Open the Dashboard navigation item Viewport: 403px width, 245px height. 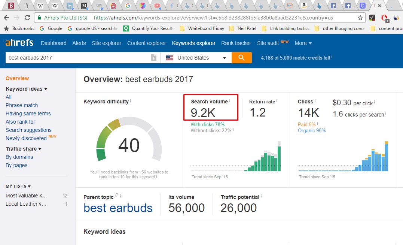54,43
